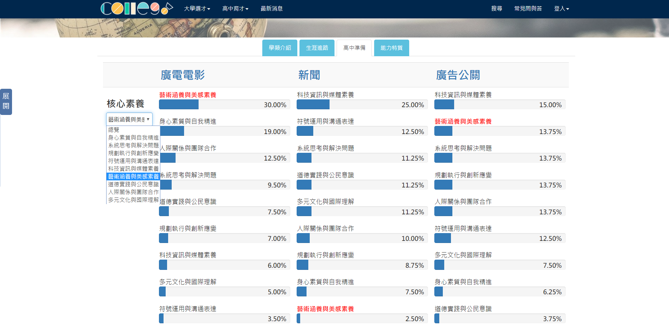Click the 核心素養 select box arrow

148,119
